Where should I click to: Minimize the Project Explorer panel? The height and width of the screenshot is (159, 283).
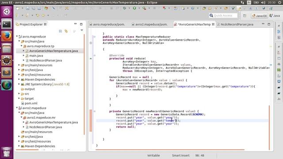click(x=75, y=24)
